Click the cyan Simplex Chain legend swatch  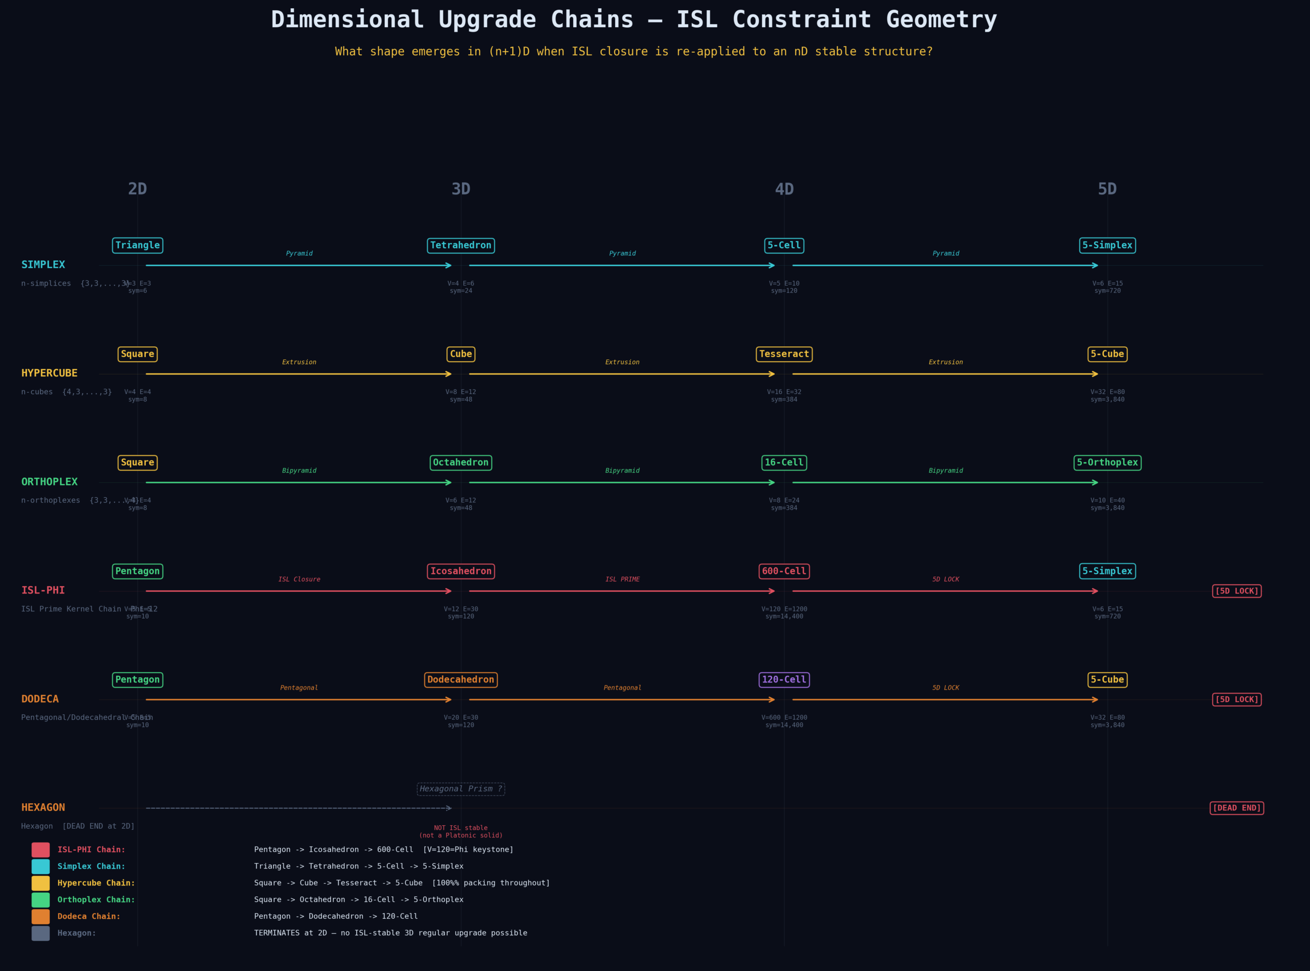(x=40, y=866)
